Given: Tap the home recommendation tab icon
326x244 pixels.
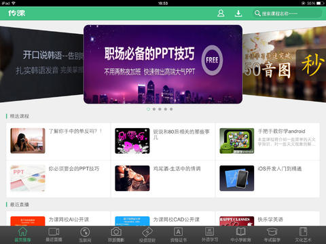Looking at the screenshot, I should pos(22,232).
